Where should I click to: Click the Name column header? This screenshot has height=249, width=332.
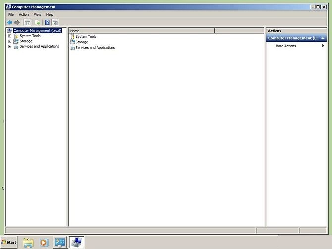tap(141, 31)
